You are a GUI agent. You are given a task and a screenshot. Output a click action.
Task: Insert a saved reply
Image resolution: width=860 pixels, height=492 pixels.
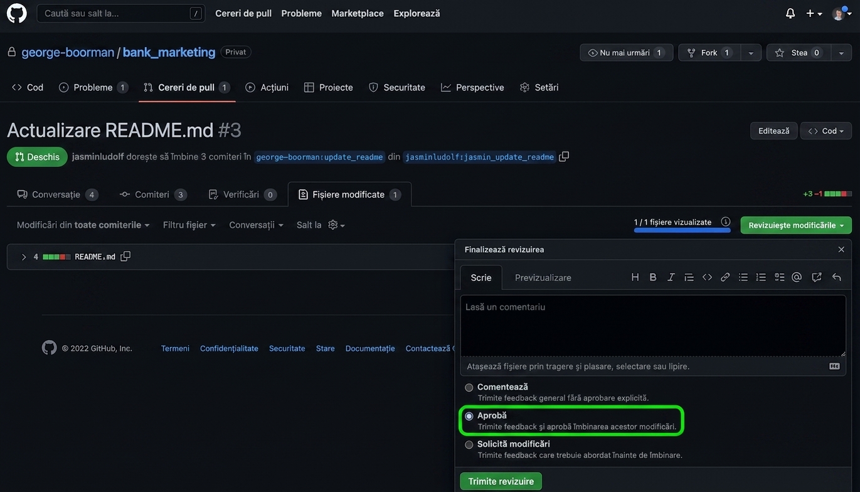[x=836, y=277]
